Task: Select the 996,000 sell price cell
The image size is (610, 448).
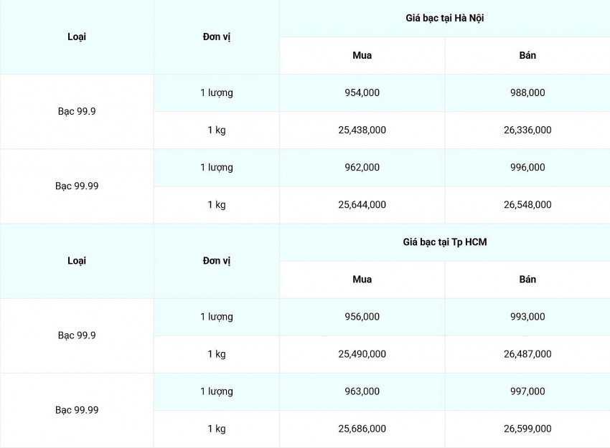Action: (527, 167)
